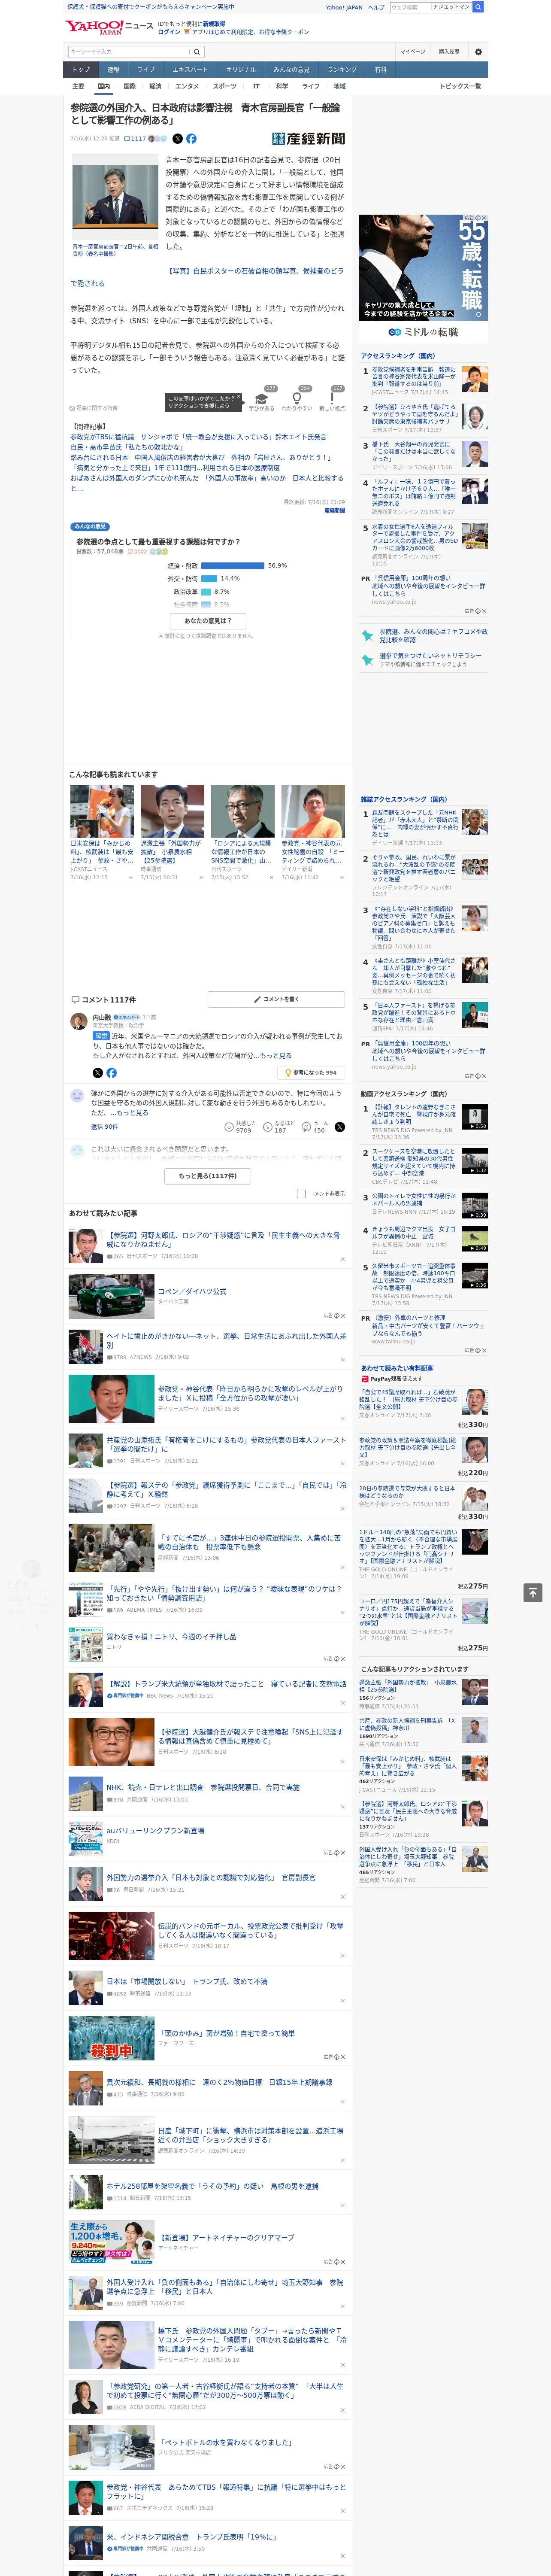Go to the ライブ tab in the dark bar
This screenshot has height=2576, width=551.
click(x=146, y=70)
